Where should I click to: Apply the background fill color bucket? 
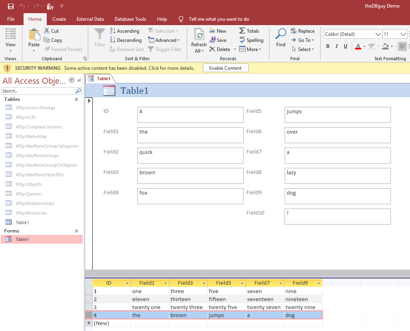pyautogui.click(x=385, y=46)
